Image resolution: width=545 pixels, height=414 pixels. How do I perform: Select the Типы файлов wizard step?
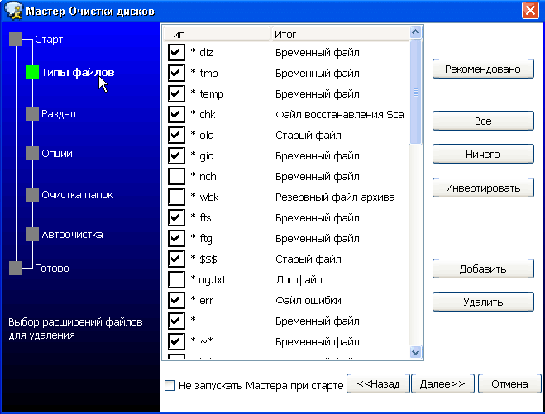pos(78,72)
